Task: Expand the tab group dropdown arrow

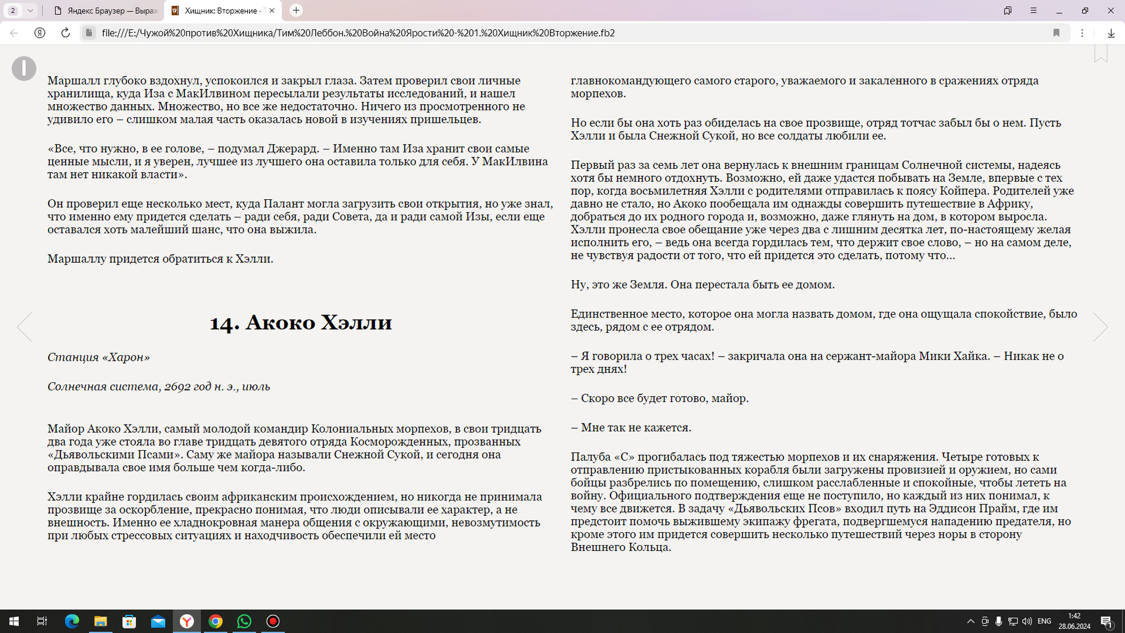Action: click(x=30, y=10)
